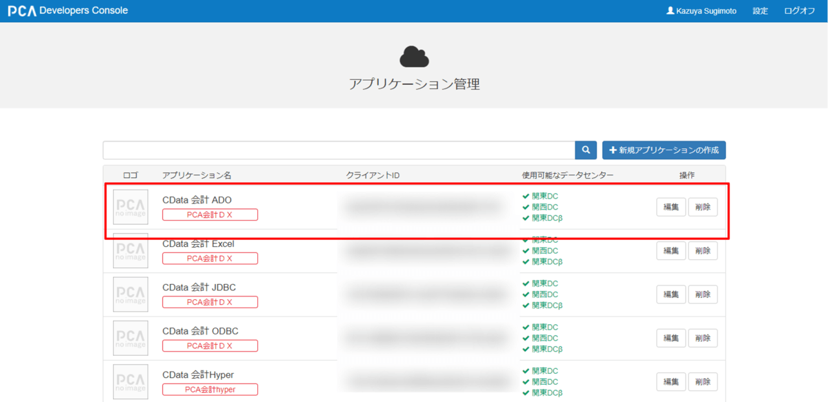Click into the application search field
This screenshot has height=402, width=828.
338,150
